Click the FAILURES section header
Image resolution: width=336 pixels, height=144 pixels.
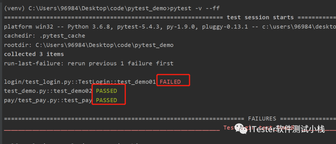click(x=262, y=118)
